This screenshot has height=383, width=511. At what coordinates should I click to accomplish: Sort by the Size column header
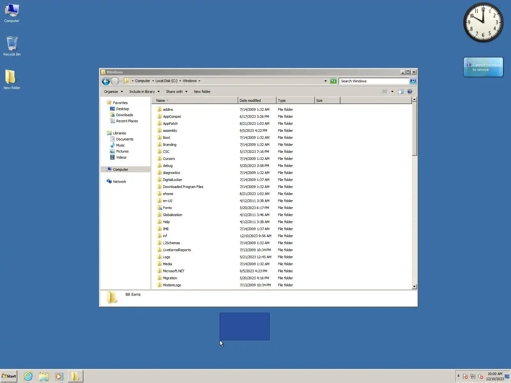(327, 101)
